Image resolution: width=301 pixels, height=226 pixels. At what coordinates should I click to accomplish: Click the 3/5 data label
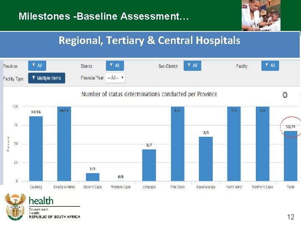click(x=206, y=133)
